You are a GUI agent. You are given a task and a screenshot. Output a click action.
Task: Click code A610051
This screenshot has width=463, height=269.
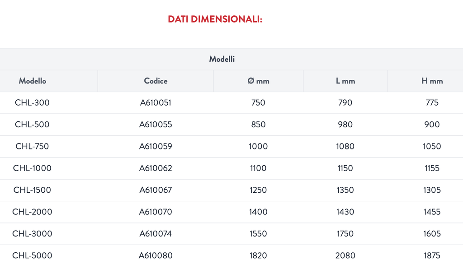pos(156,102)
